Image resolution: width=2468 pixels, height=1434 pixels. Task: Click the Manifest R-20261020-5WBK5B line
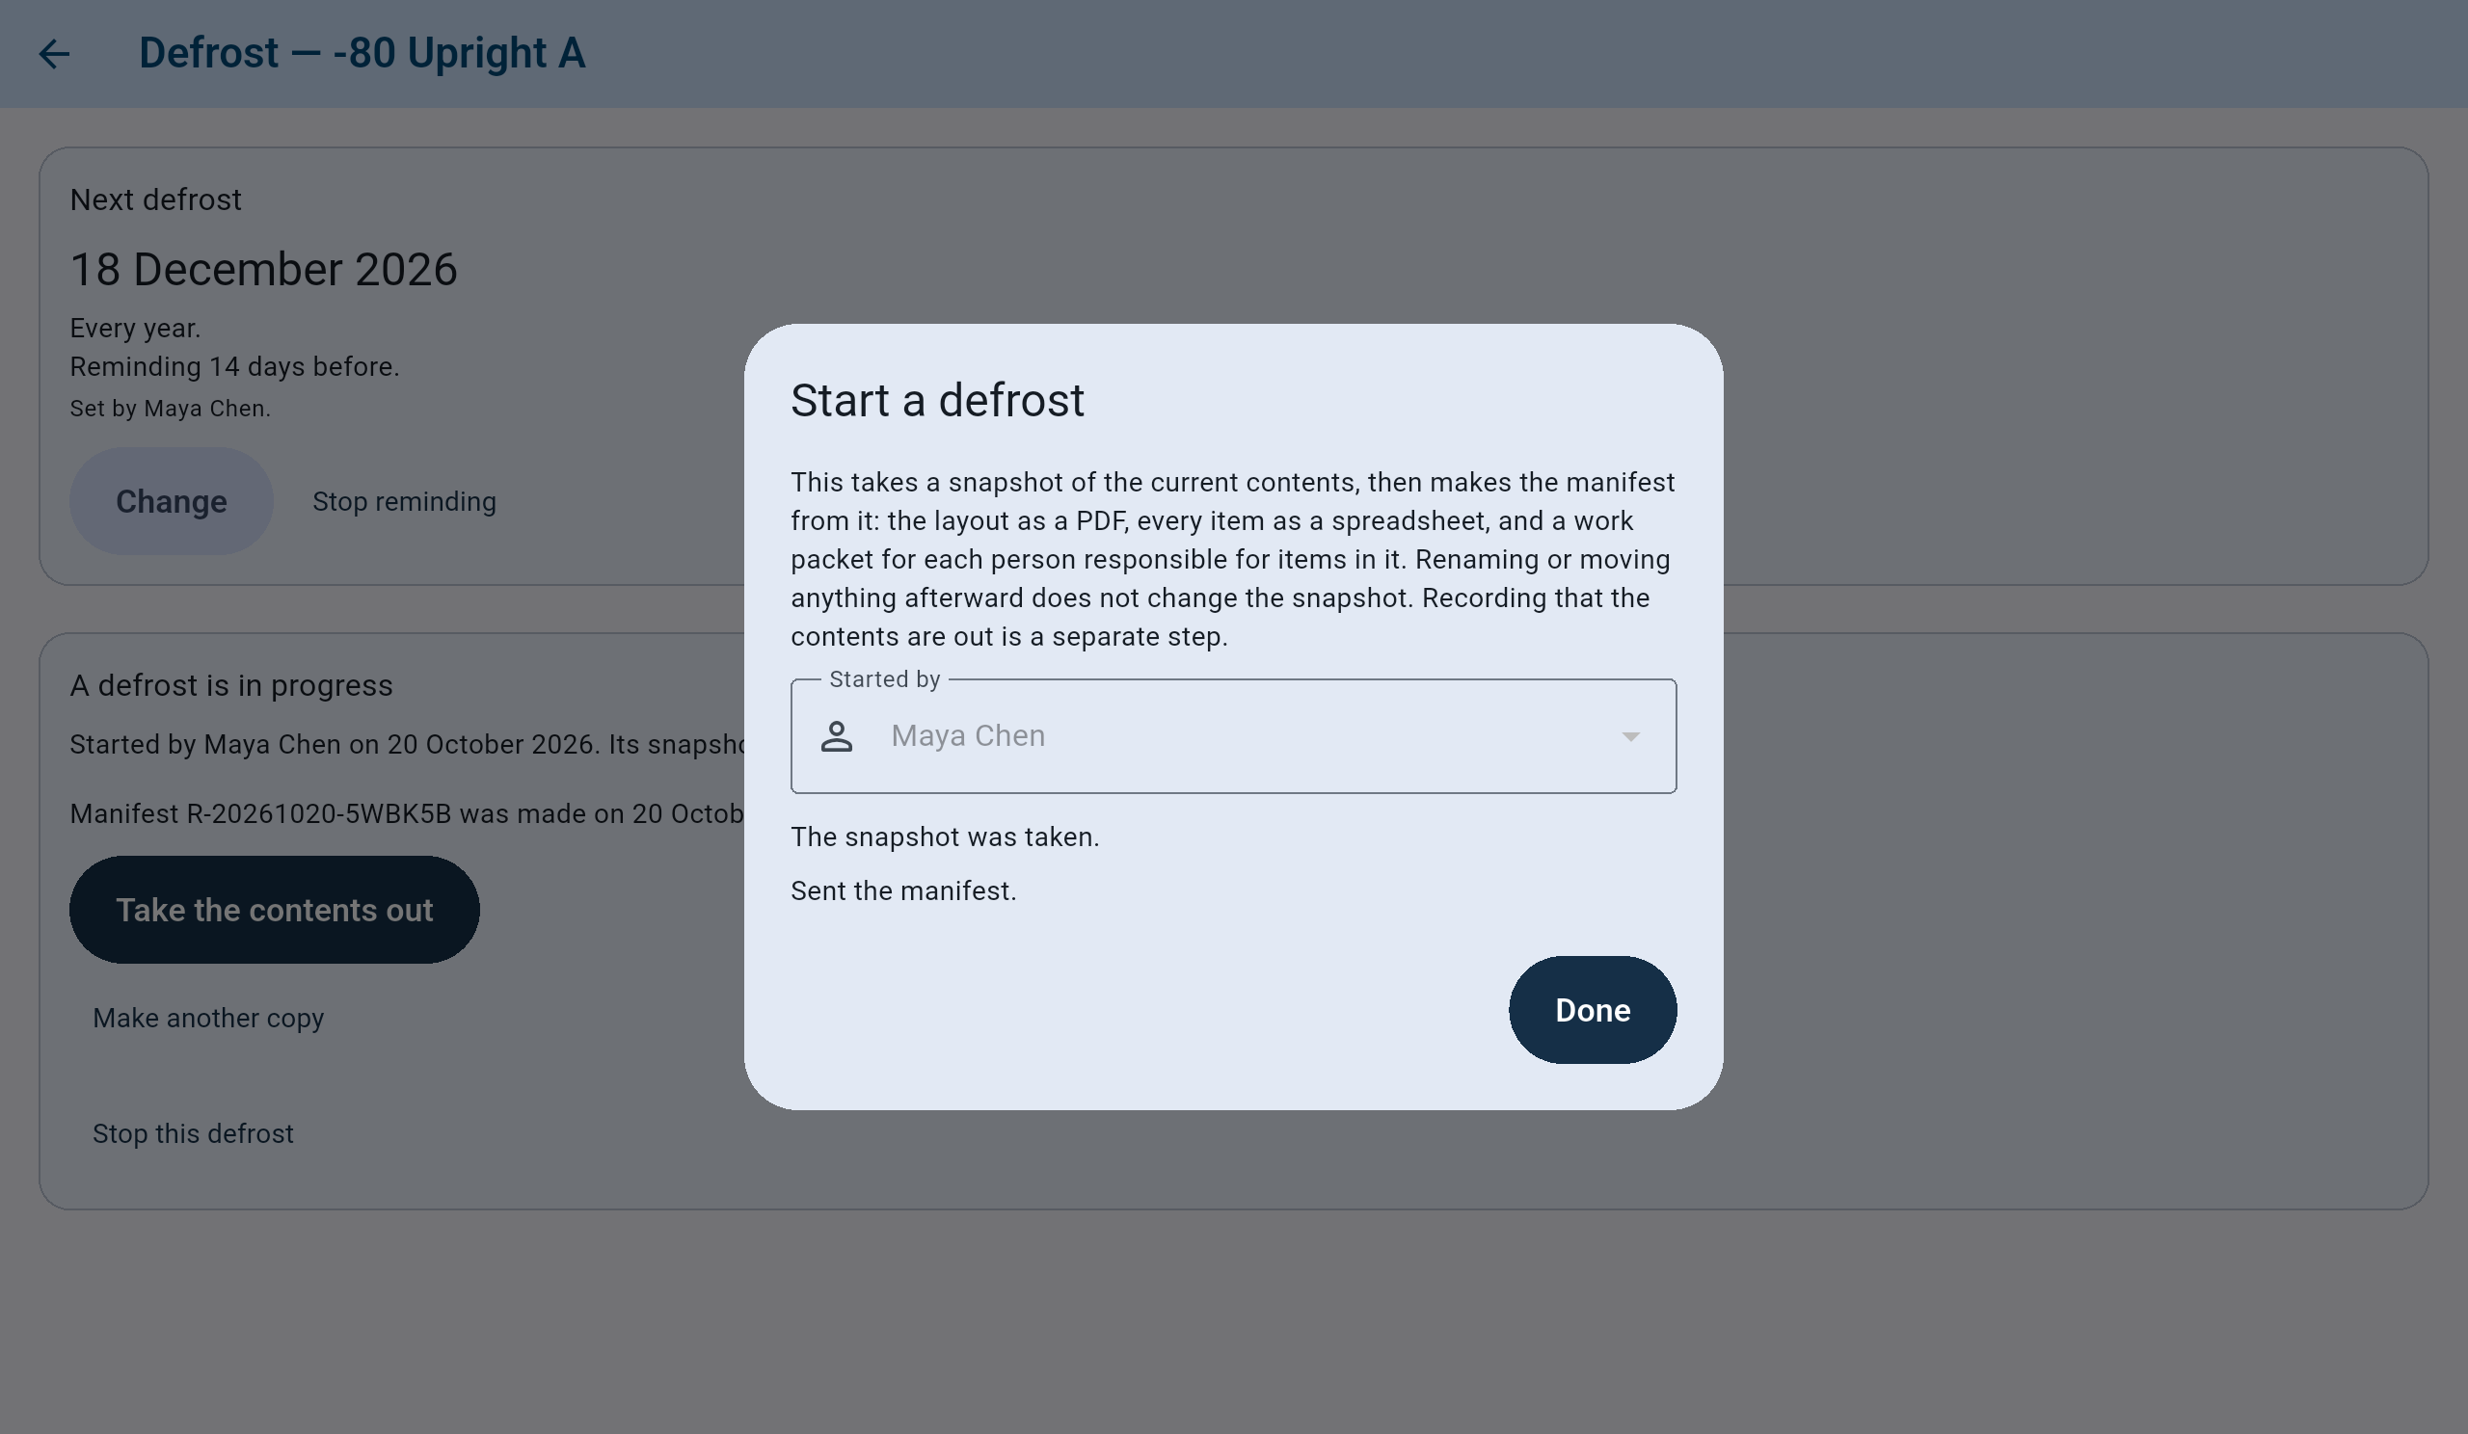(407, 814)
